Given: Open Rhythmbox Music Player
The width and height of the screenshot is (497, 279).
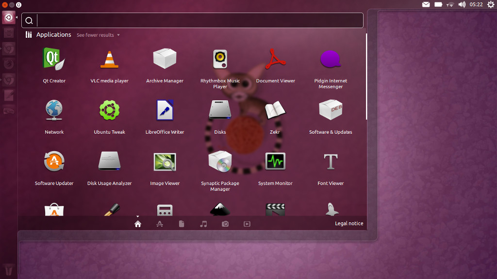Looking at the screenshot, I should pos(220,58).
